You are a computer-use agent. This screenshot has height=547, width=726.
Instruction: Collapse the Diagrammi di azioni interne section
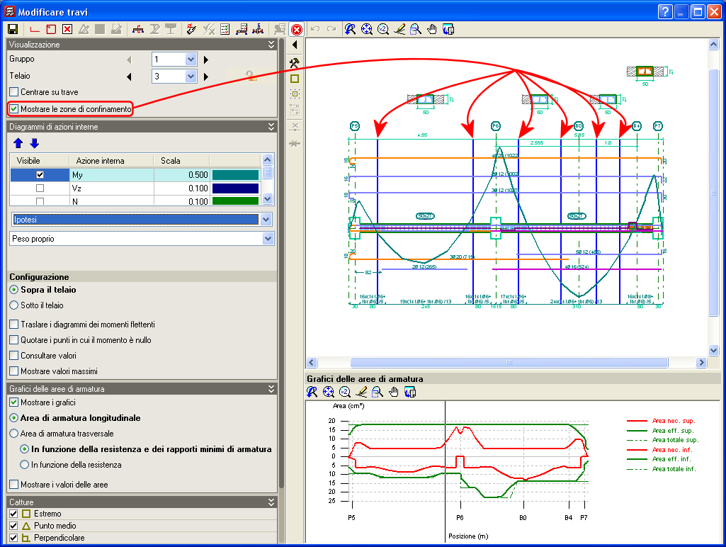271,126
